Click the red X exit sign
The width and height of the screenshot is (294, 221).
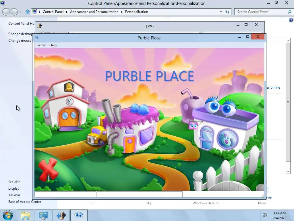pyautogui.click(x=48, y=170)
